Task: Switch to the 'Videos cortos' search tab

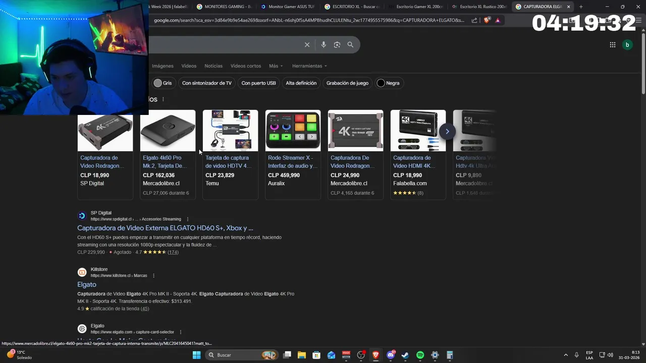Action: (246, 66)
